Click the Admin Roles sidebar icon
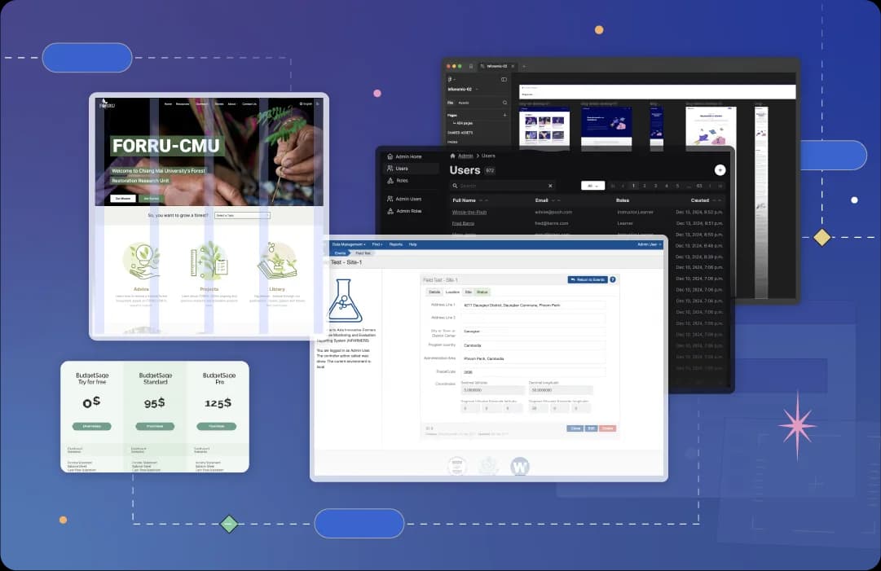Image resolution: width=881 pixels, height=571 pixels. 390,210
